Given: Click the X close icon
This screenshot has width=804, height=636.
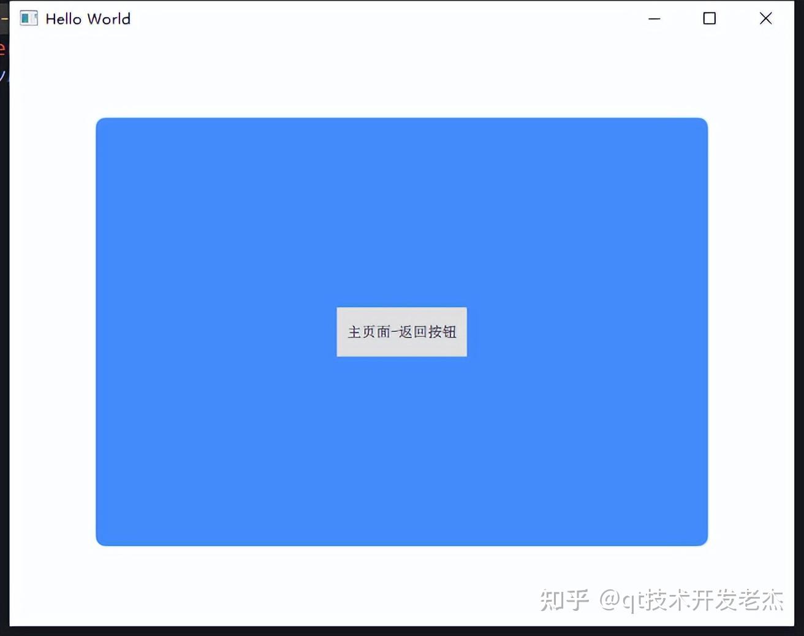Looking at the screenshot, I should coord(765,18).
